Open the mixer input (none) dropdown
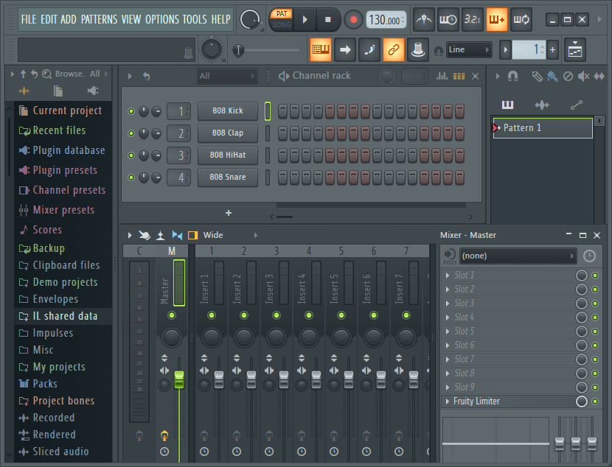The width and height of the screenshot is (612, 467). coord(518,256)
